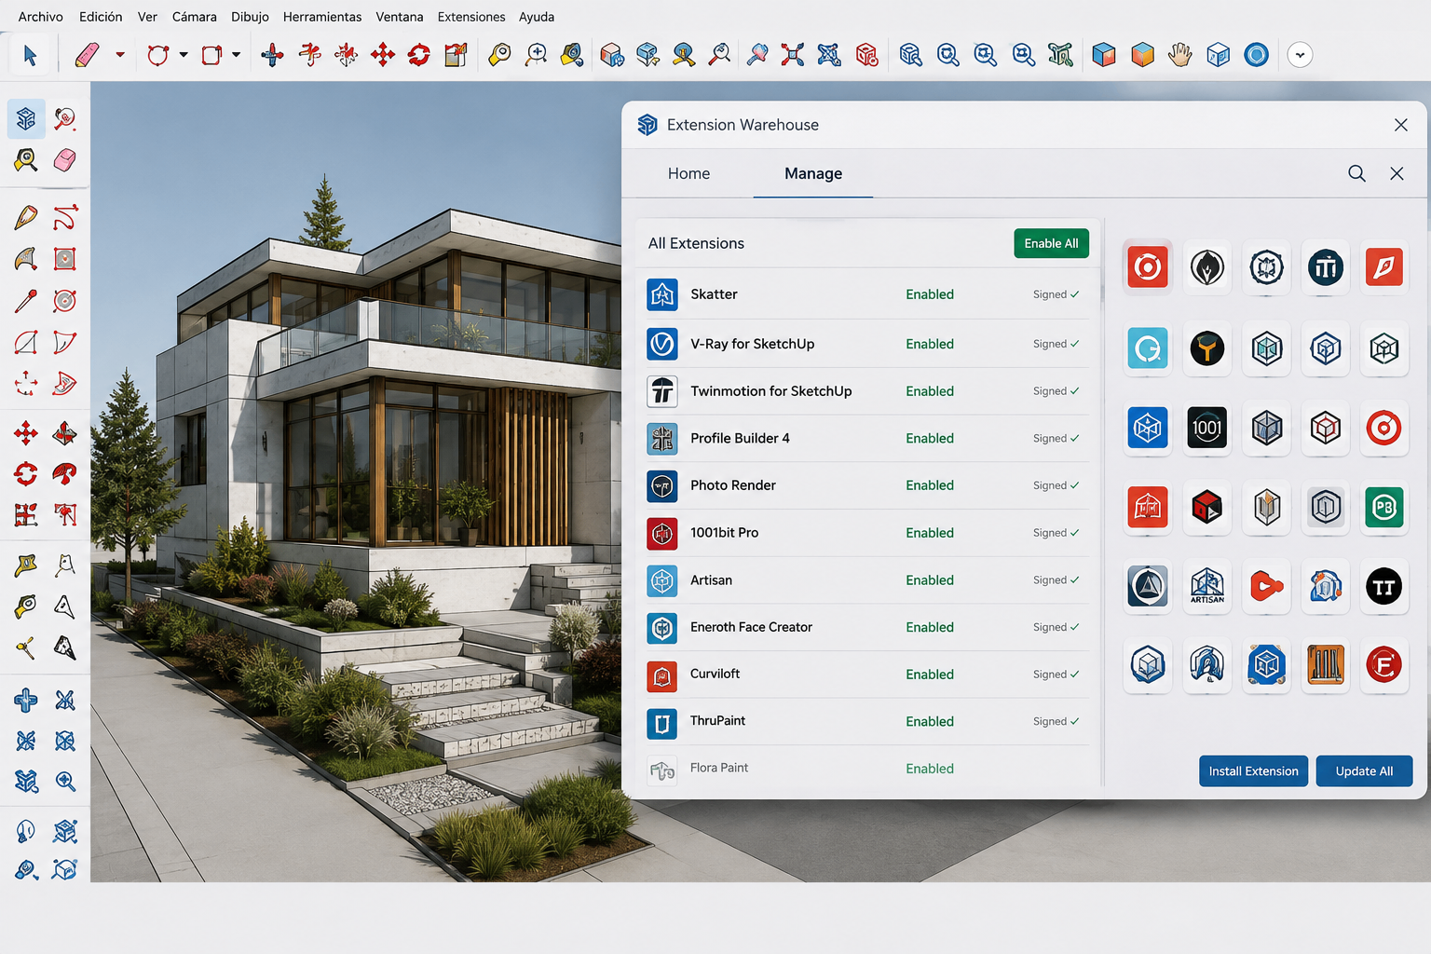Select the arrow Select tool in top toolbar

(x=30, y=55)
